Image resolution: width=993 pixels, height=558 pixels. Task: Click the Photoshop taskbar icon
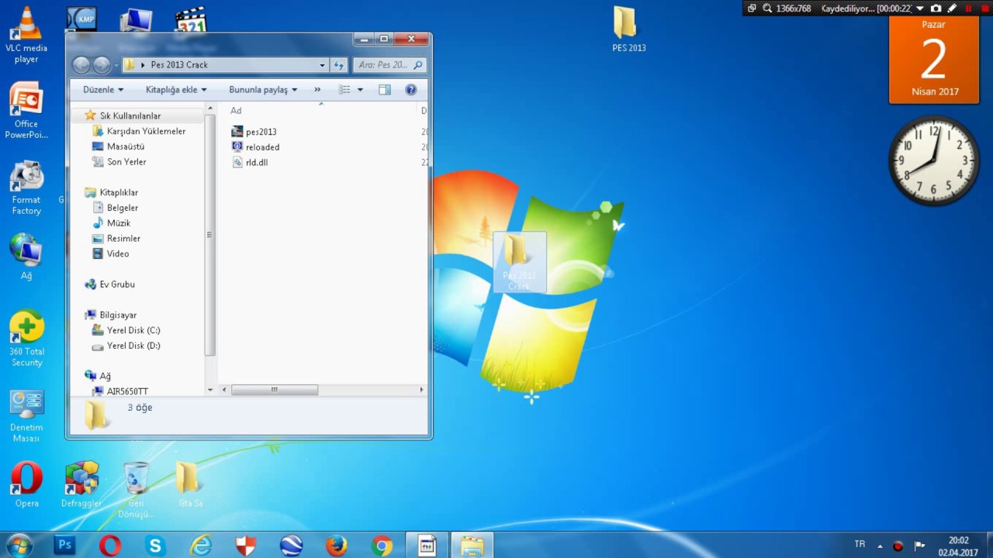(65, 546)
